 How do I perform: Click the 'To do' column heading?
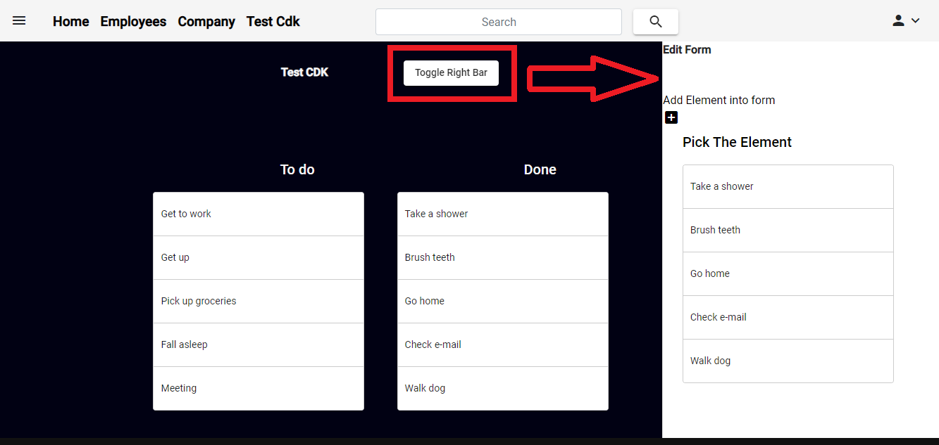point(297,169)
